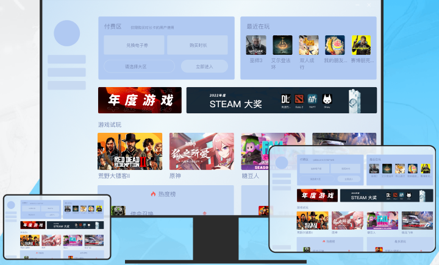Open the 年度游戏 banner on the tablet
The width and height of the screenshot is (439, 265).
coord(317,196)
